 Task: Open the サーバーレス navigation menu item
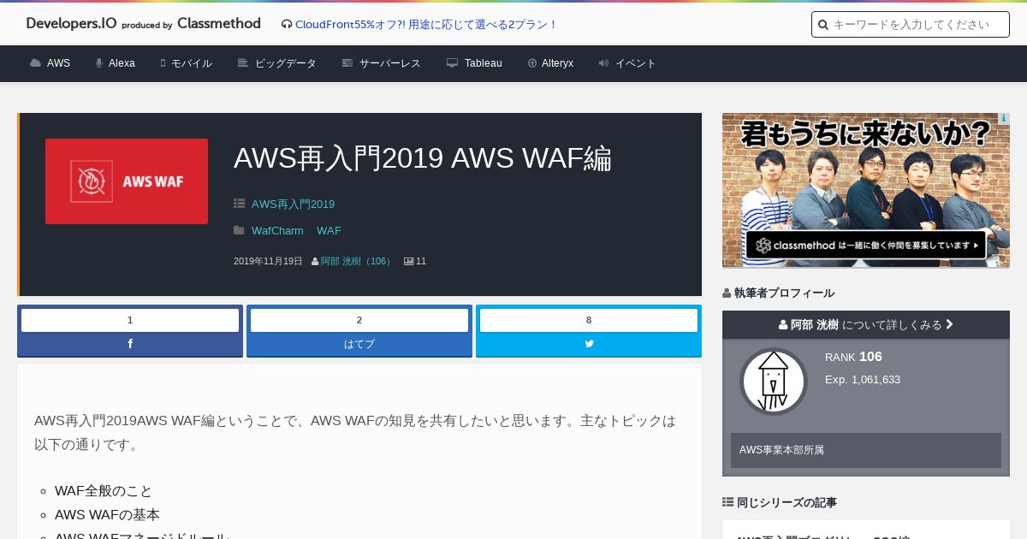390,63
